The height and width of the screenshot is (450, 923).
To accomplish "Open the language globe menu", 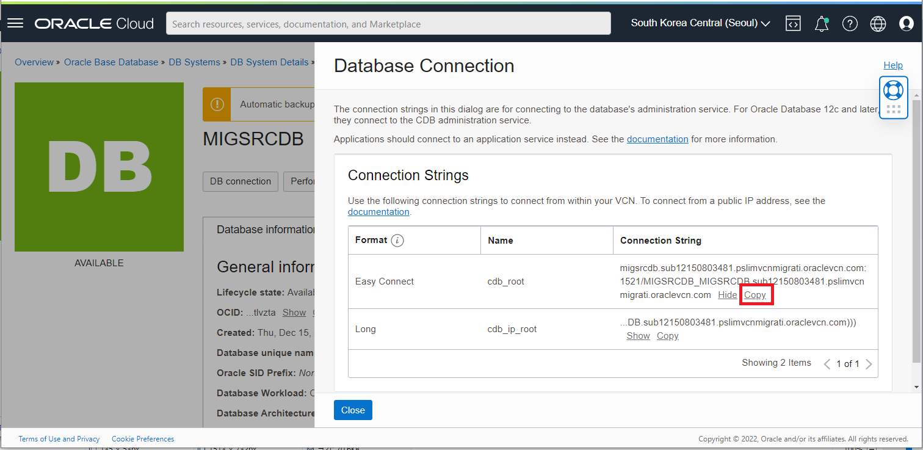I will click(878, 24).
